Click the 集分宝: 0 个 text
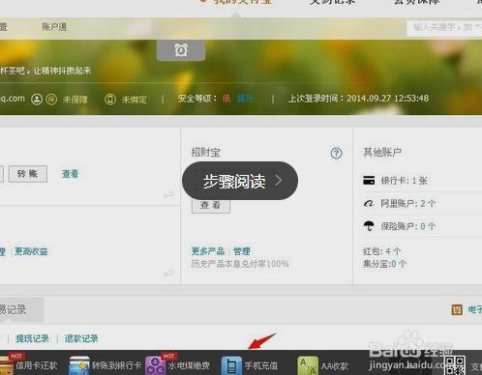Image resolution: width=482 pixels, height=375 pixels. [x=384, y=264]
